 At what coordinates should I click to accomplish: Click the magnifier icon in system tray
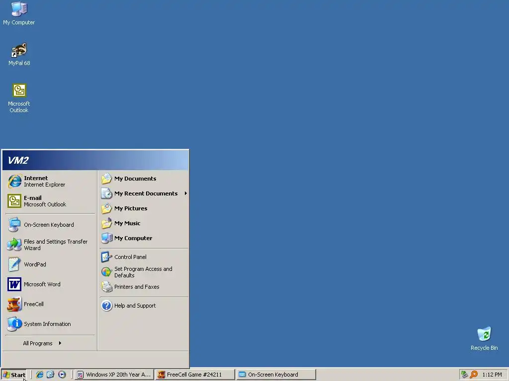point(474,375)
